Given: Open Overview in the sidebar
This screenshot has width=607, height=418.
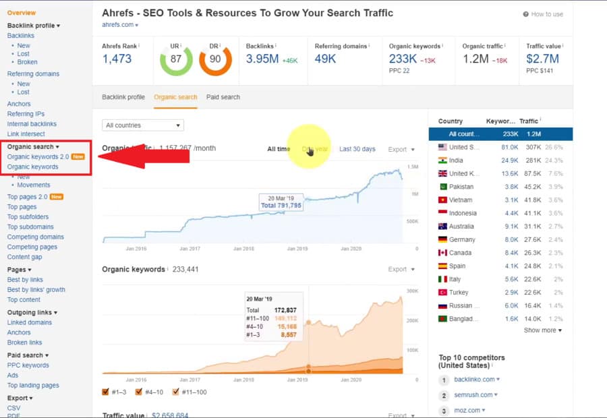Looking at the screenshot, I should 22,13.
